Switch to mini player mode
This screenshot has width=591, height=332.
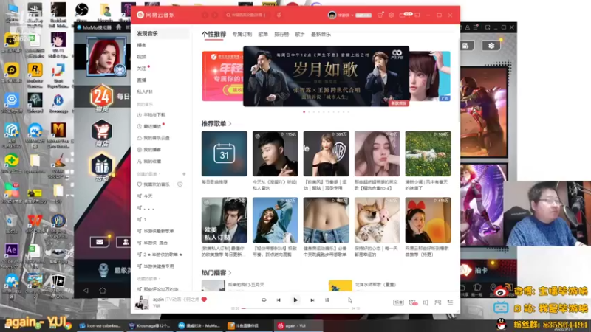click(417, 15)
